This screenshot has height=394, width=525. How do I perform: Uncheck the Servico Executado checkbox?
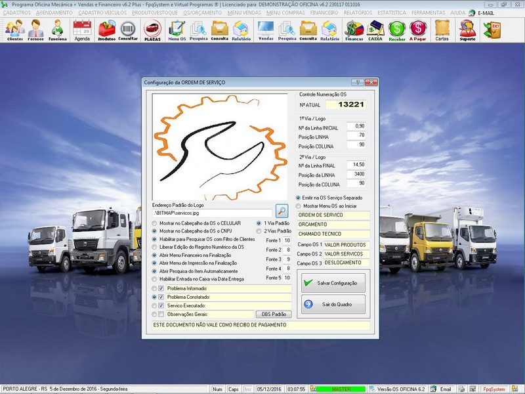pyautogui.click(x=161, y=305)
